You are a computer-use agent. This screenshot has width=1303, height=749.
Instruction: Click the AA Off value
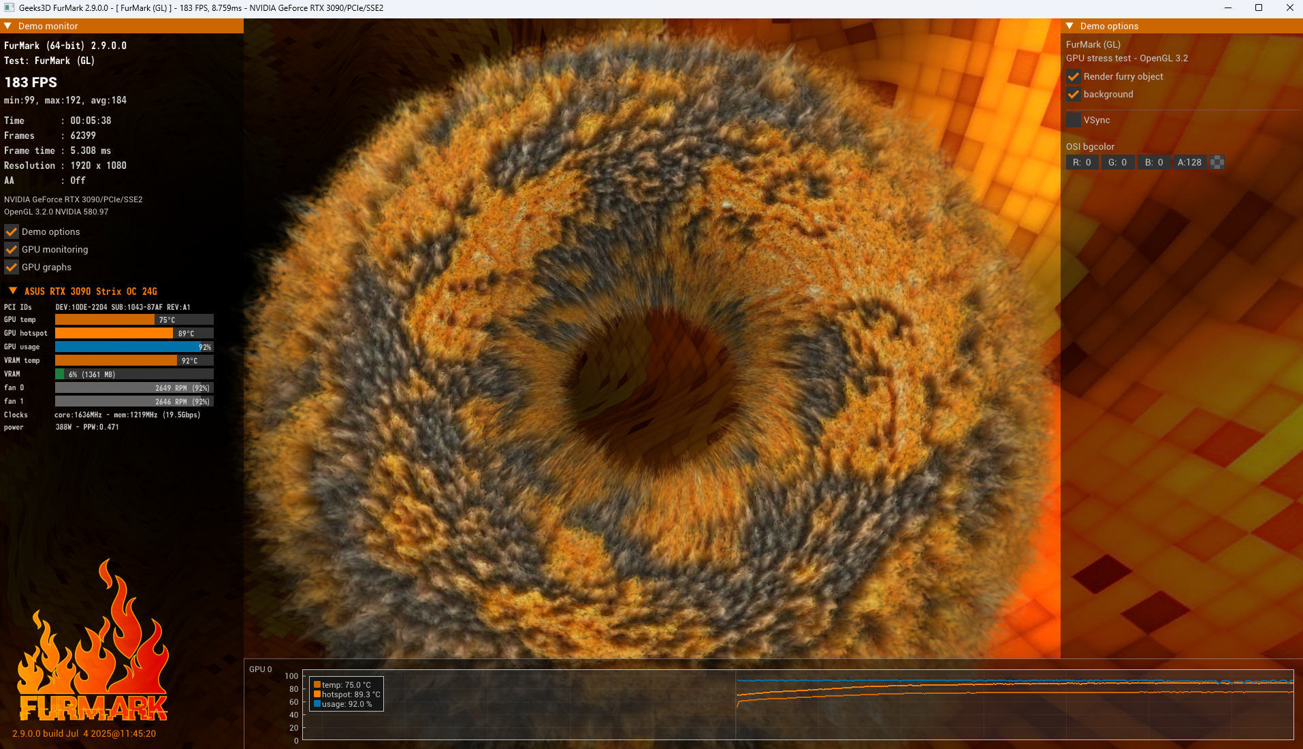click(78, 180)
